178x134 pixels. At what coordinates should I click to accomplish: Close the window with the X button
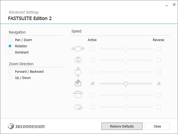[x=174, y=5]
